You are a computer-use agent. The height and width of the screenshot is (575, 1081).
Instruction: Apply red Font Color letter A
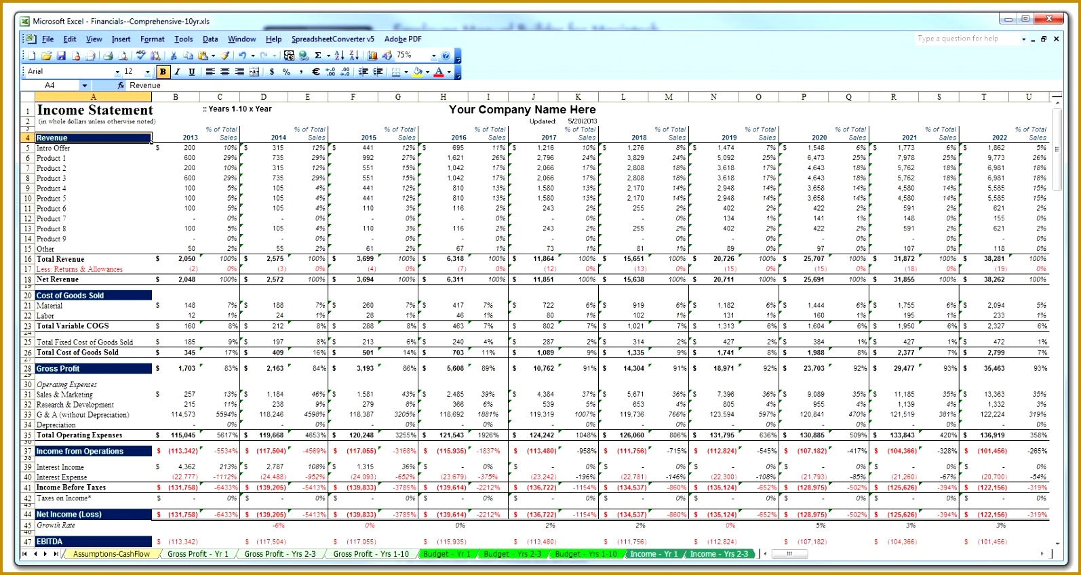[x=439, y=72]
